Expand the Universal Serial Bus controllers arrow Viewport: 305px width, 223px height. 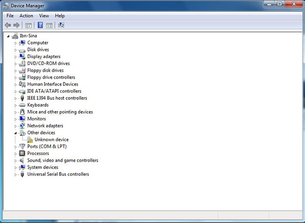[15, 175]
